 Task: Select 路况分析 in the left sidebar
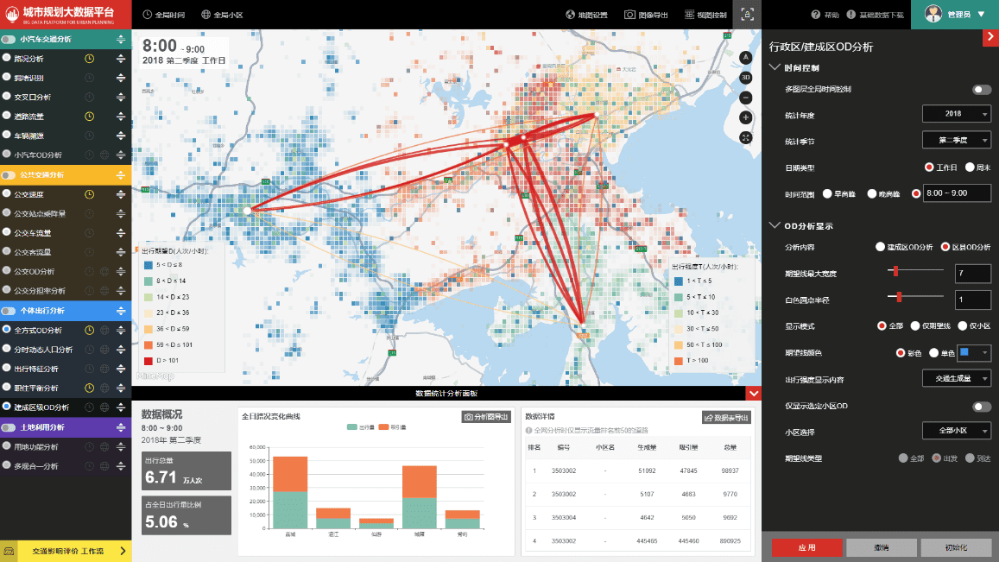click(29, 59)
